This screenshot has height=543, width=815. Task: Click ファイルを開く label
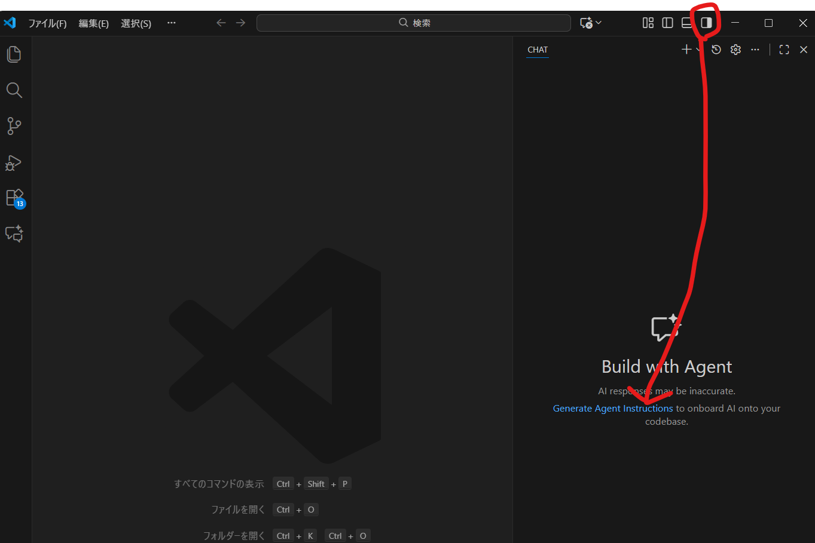(238, 510)
